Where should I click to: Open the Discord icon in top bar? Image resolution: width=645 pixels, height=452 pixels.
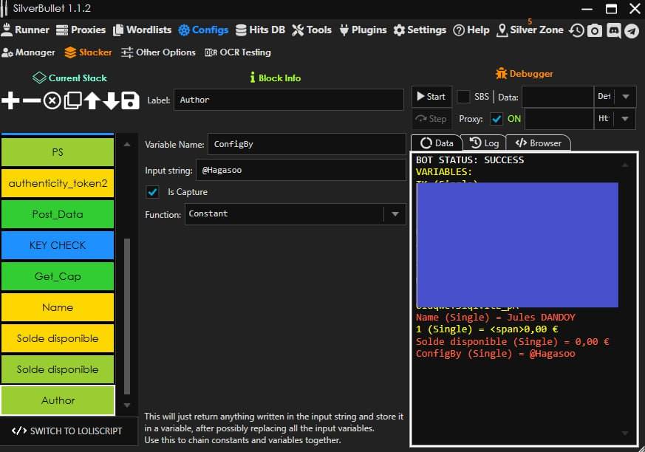[x=613, y=30]
